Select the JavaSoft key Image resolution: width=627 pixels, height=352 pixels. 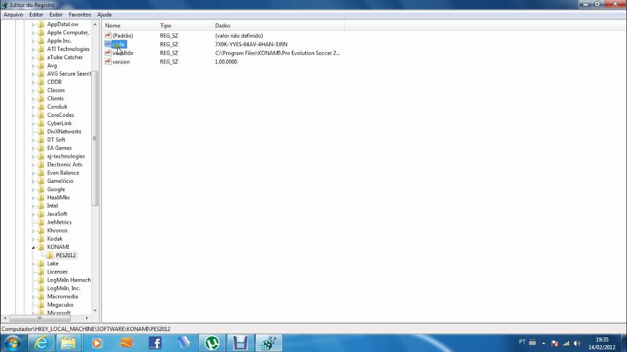tap(57, 214)
